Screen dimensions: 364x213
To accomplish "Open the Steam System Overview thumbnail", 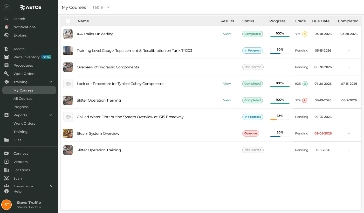I will [68, 133].
